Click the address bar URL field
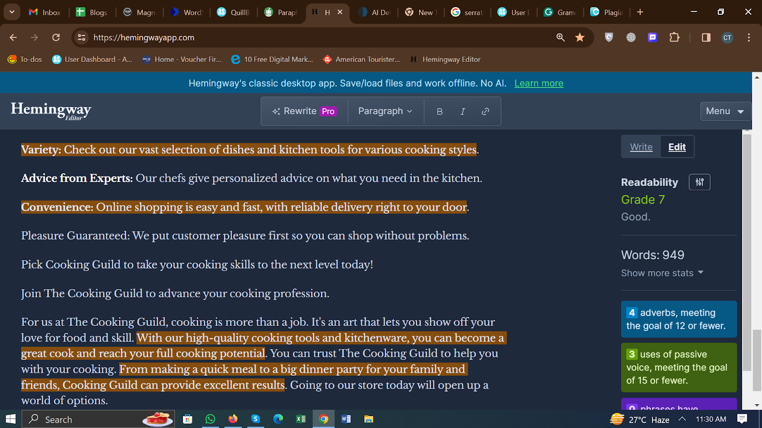Screen dimensions: 762x428 [319, 38]
